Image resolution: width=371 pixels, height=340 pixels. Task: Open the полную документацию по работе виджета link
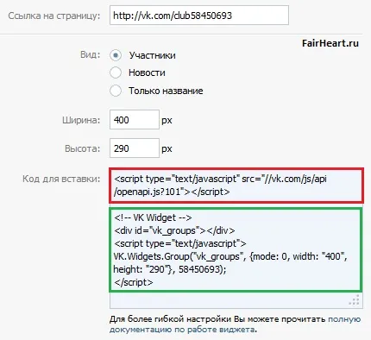click(x=235, y=324)
